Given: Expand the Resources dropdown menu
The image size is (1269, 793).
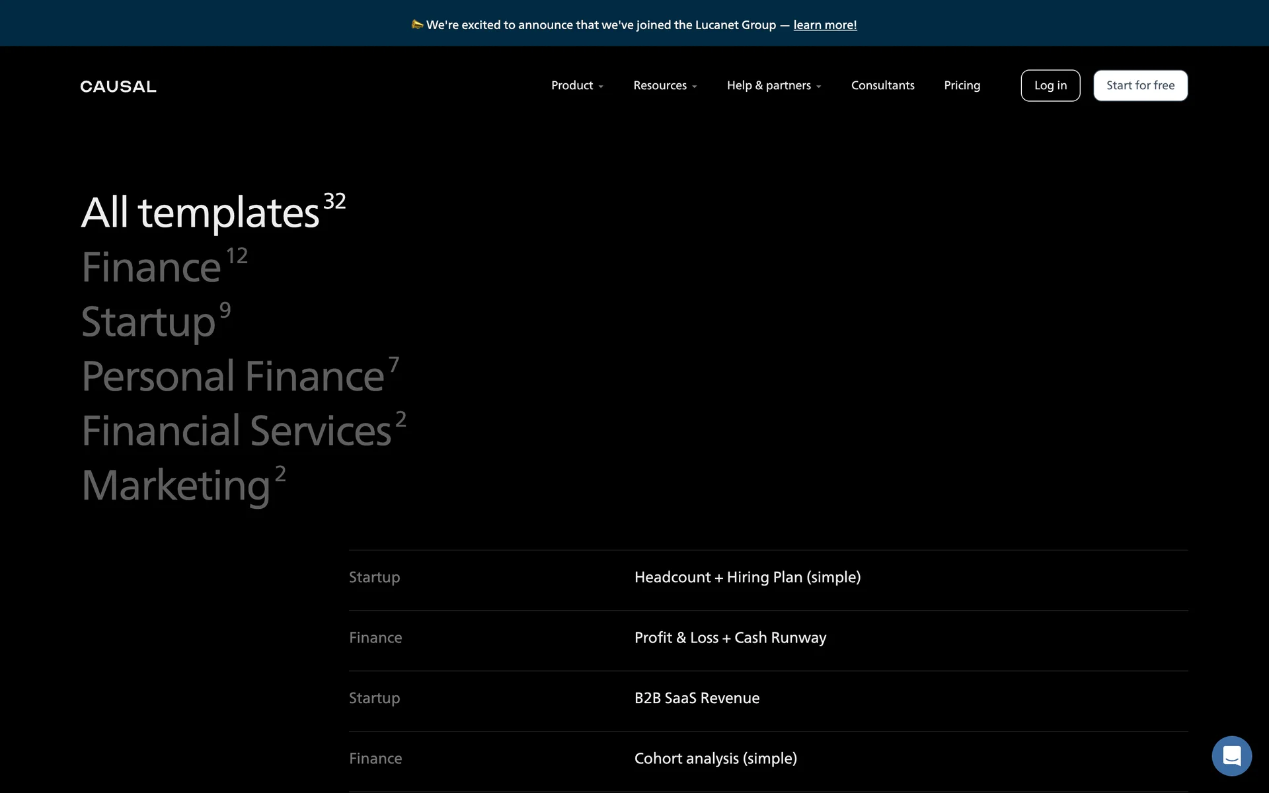Looking at the screenshot, I should 665,85.
